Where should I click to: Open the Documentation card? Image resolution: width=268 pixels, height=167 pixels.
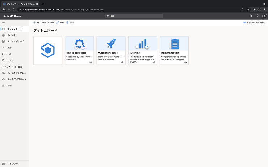click(x=174, y=50)
